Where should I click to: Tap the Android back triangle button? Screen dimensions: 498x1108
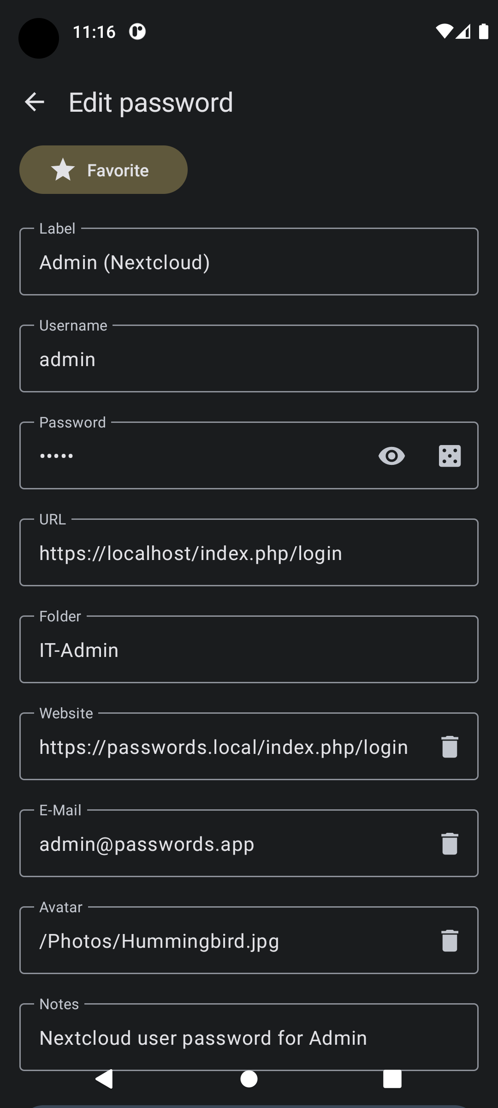[x=104, y=1081]
